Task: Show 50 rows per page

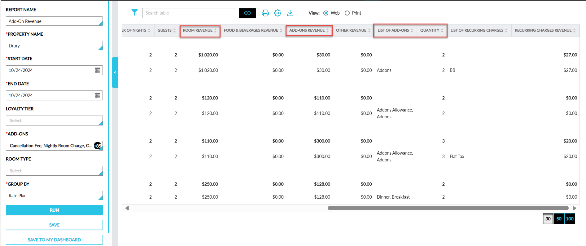Action: pos(559,219)
